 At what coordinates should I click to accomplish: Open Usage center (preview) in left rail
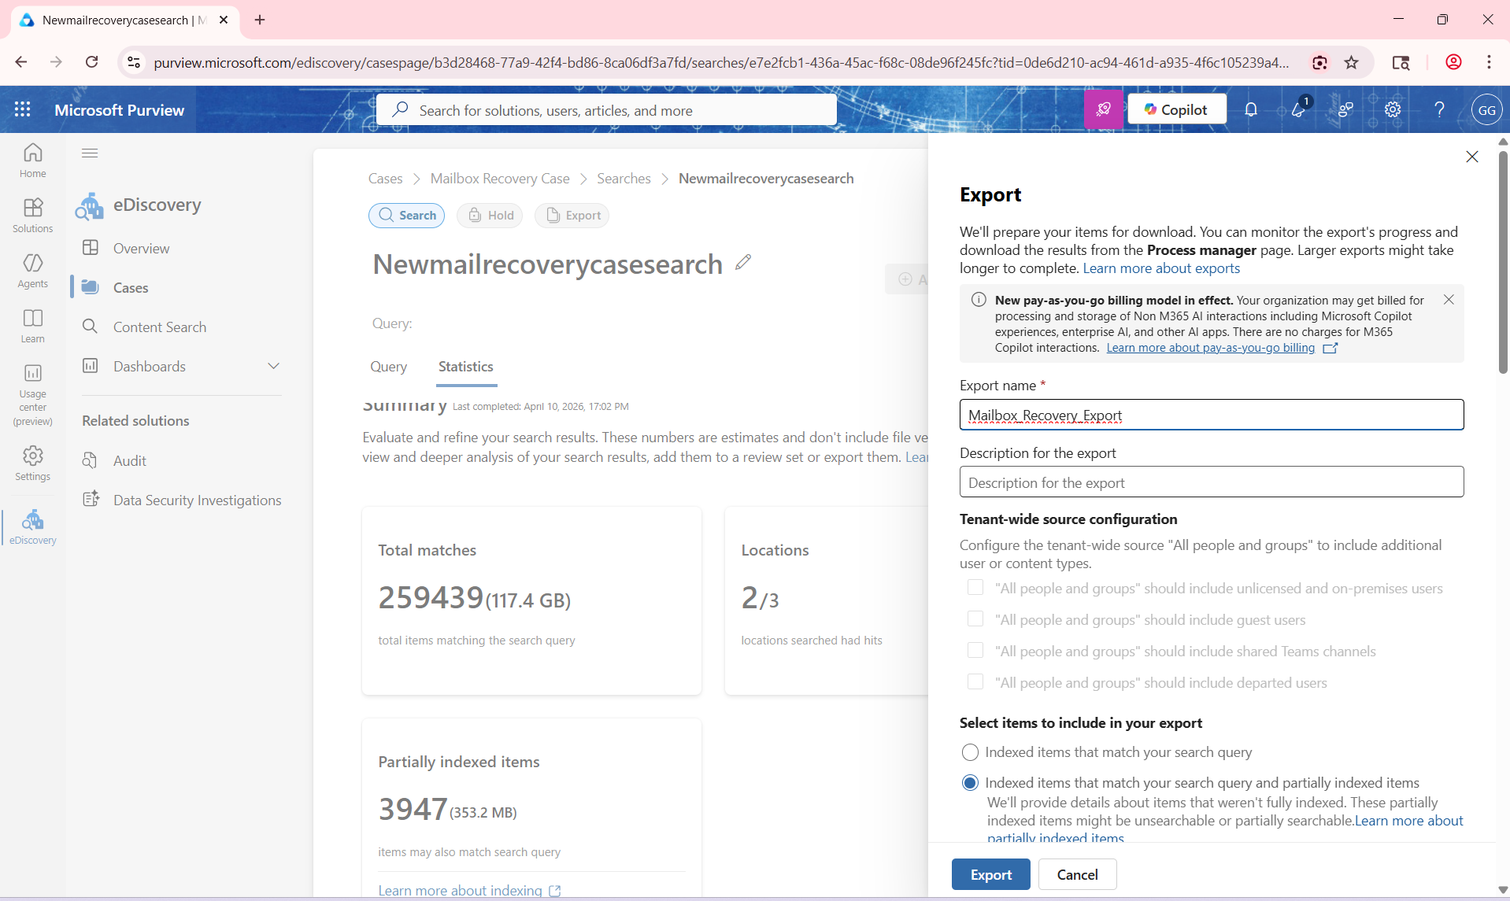click(32, 395)
